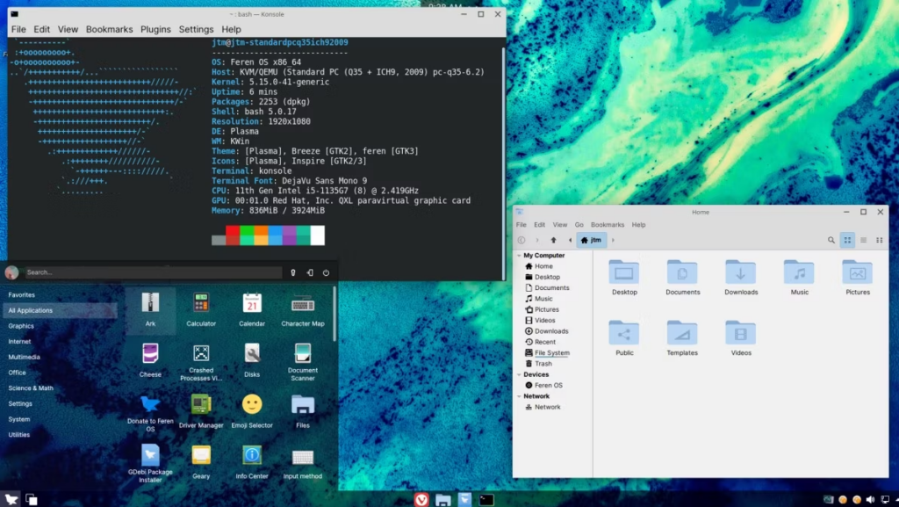Launch Driver Manager from the menu
Viewport: 899px width, 507px height.
pyautogui.click(x=201, y=411)
